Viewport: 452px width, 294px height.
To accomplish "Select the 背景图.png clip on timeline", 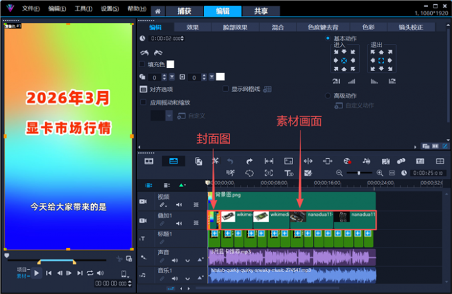I will (291, 200).
